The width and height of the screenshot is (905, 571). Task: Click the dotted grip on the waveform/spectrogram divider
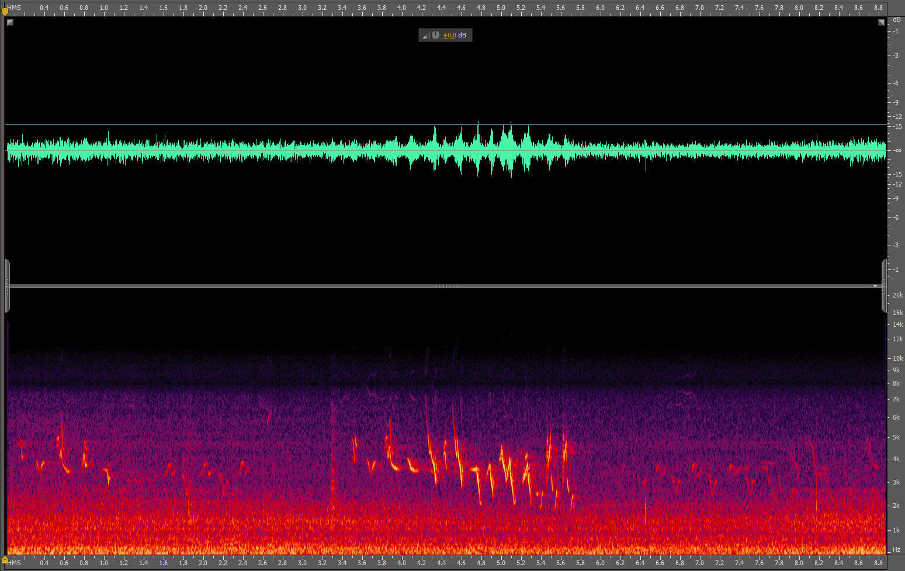(x=446, y=286)
